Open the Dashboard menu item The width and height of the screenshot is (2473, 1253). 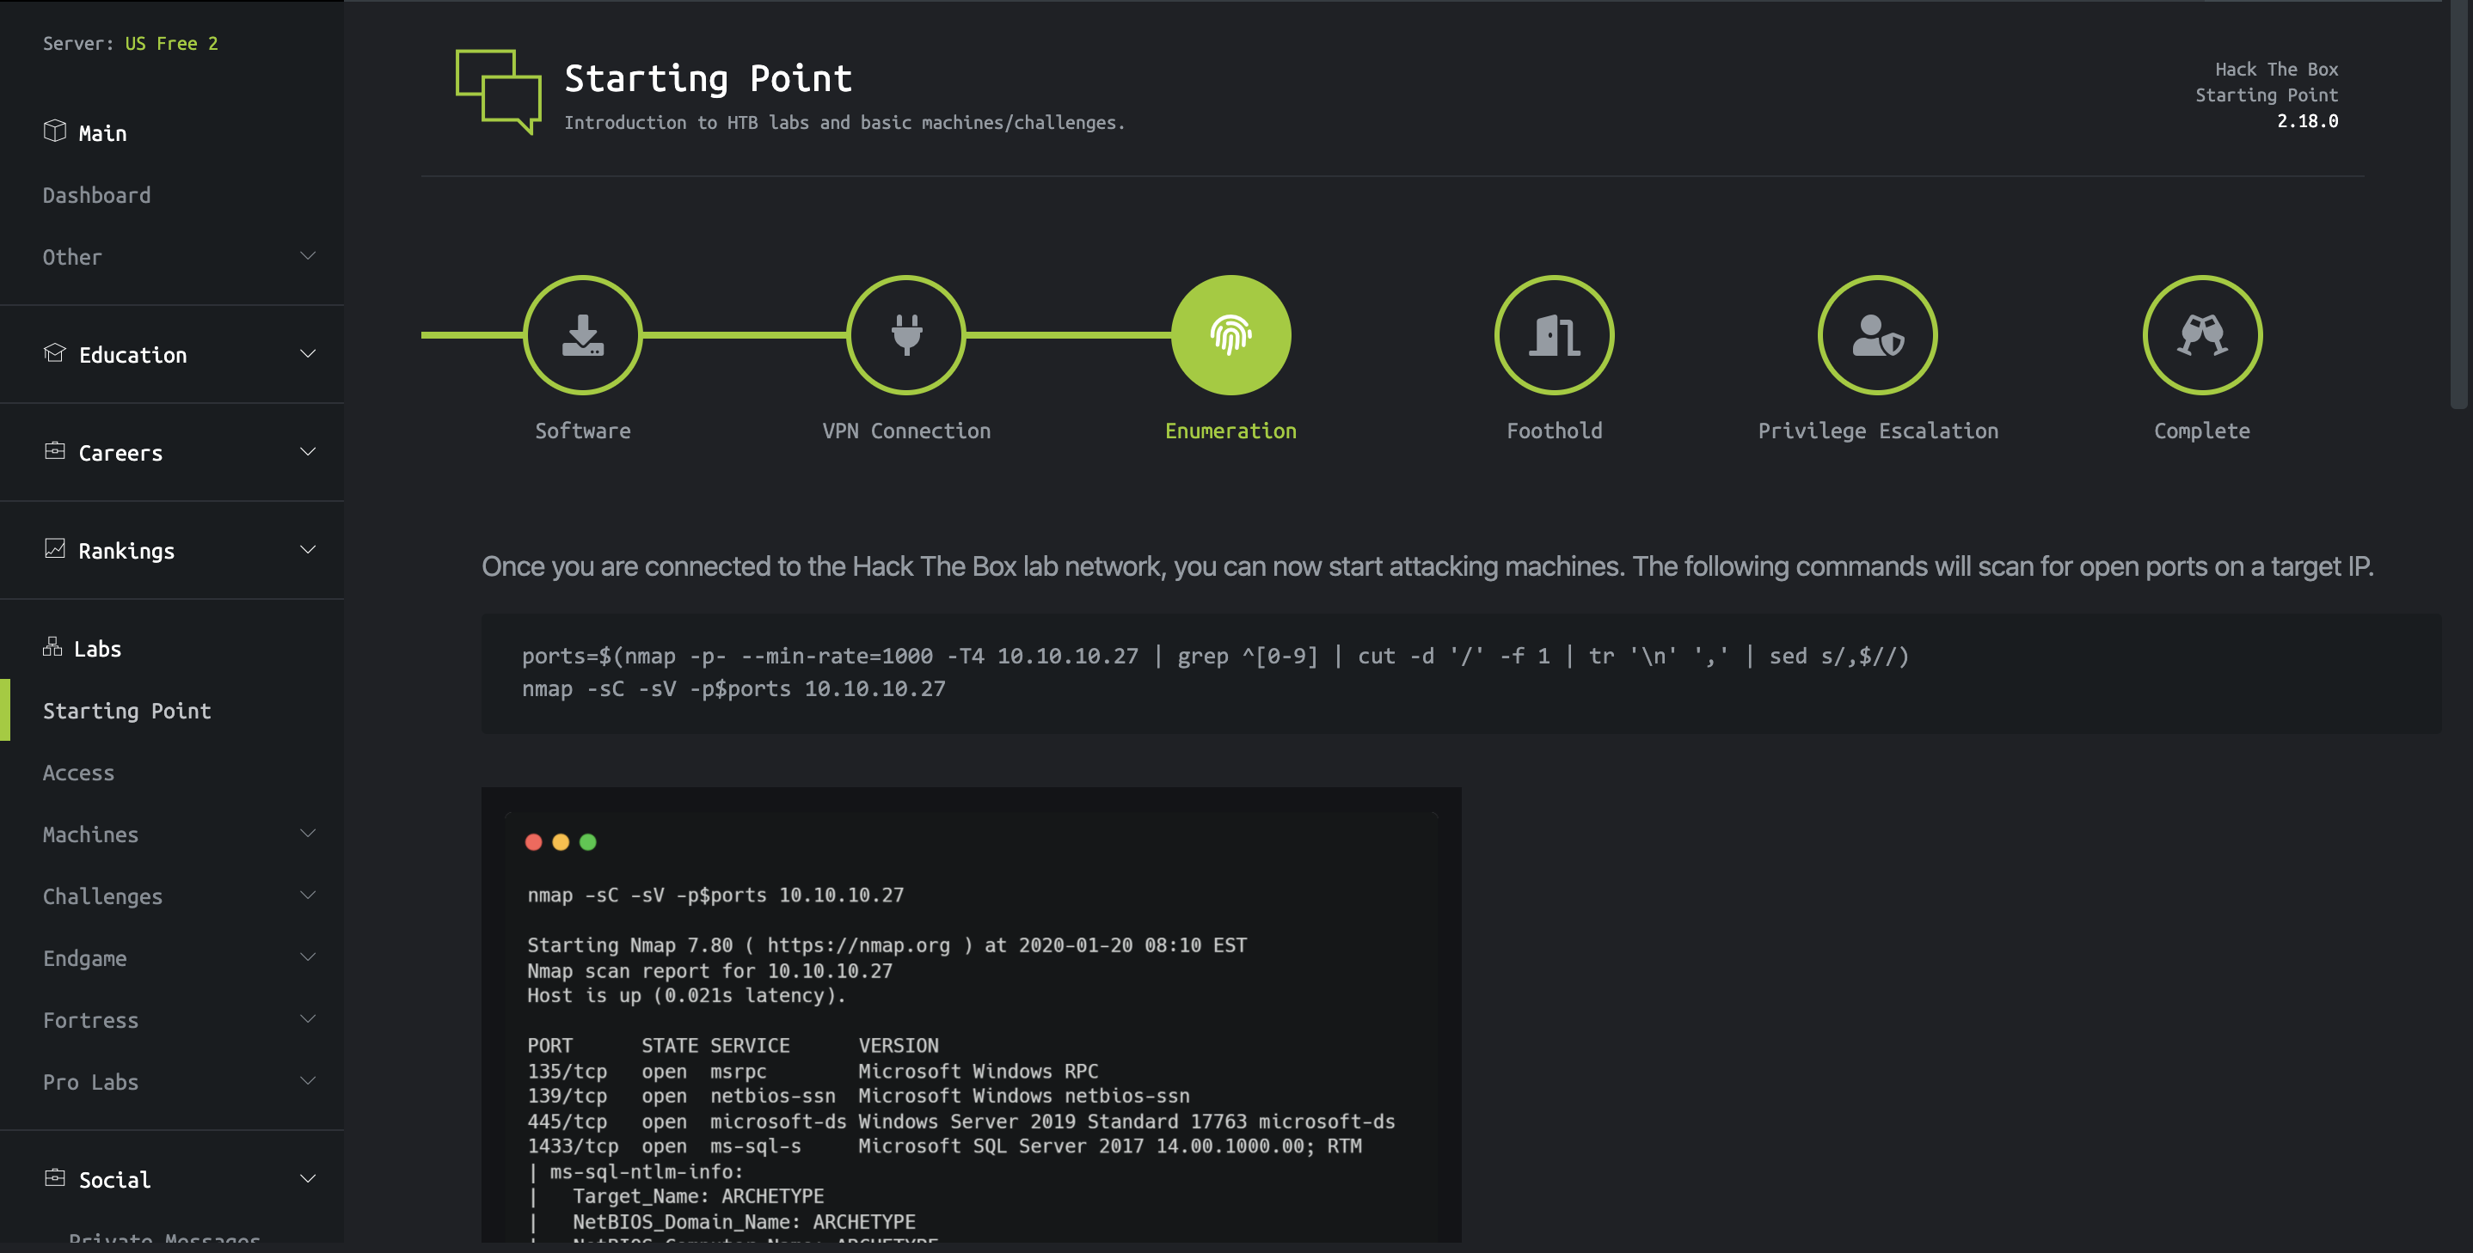(96, 195)
